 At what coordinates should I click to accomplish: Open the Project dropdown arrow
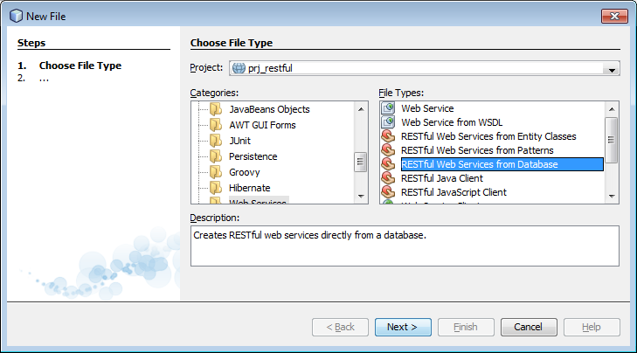coord(612,70)
